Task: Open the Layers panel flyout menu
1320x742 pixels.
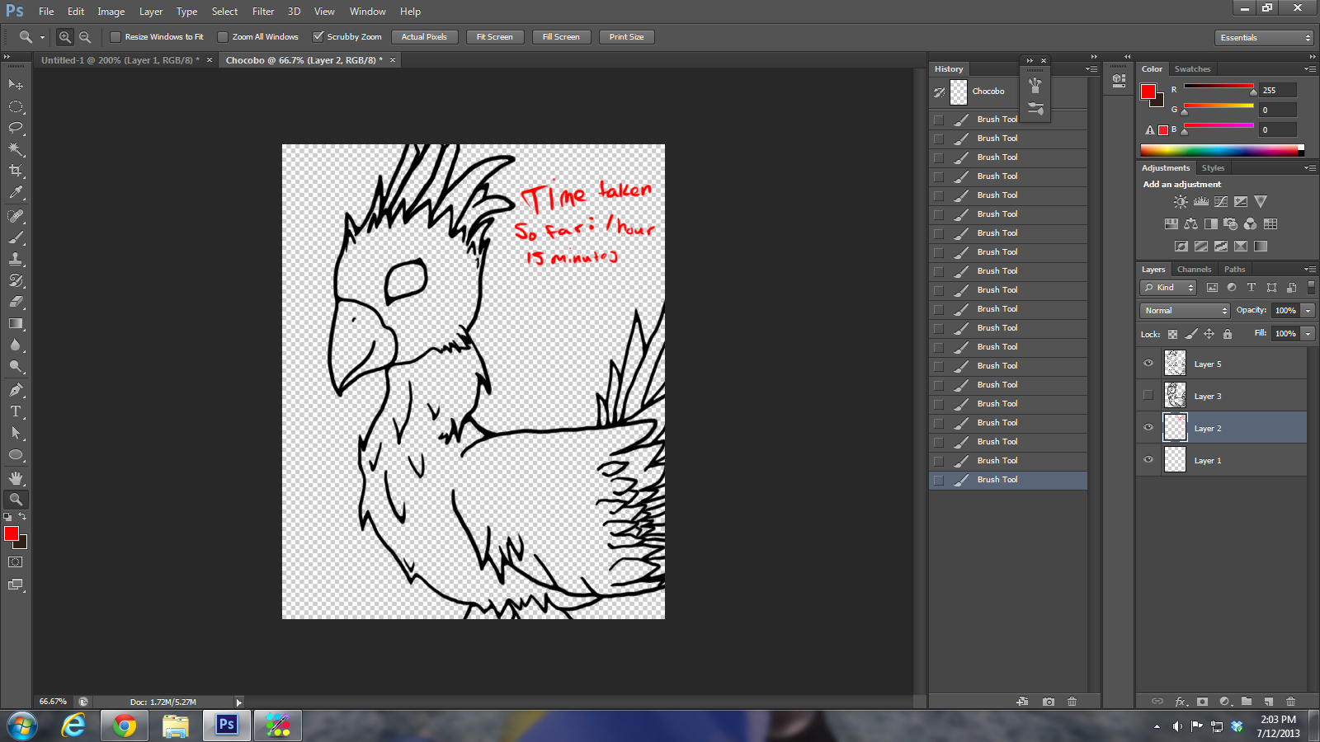Action: click(1310, 270)
